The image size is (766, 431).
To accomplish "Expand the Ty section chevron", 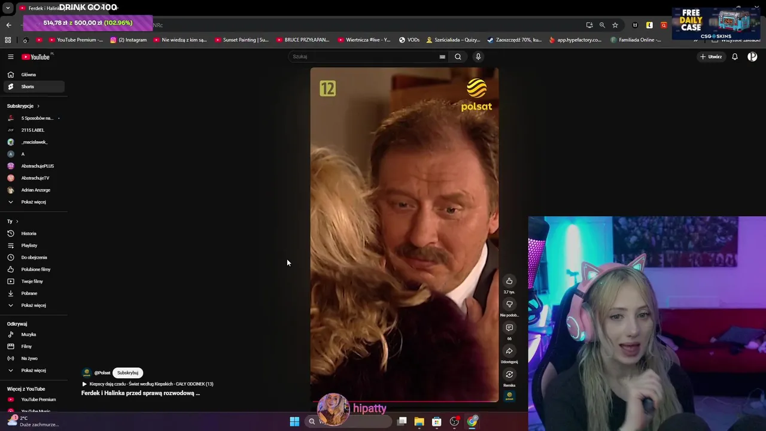I will pyautogui.click(x=17, y=221).
